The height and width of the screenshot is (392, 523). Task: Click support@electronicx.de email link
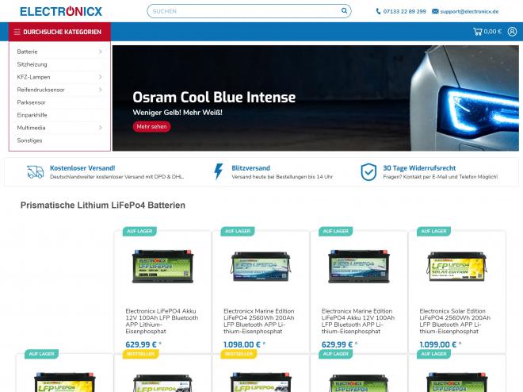[x=469, y=11]
